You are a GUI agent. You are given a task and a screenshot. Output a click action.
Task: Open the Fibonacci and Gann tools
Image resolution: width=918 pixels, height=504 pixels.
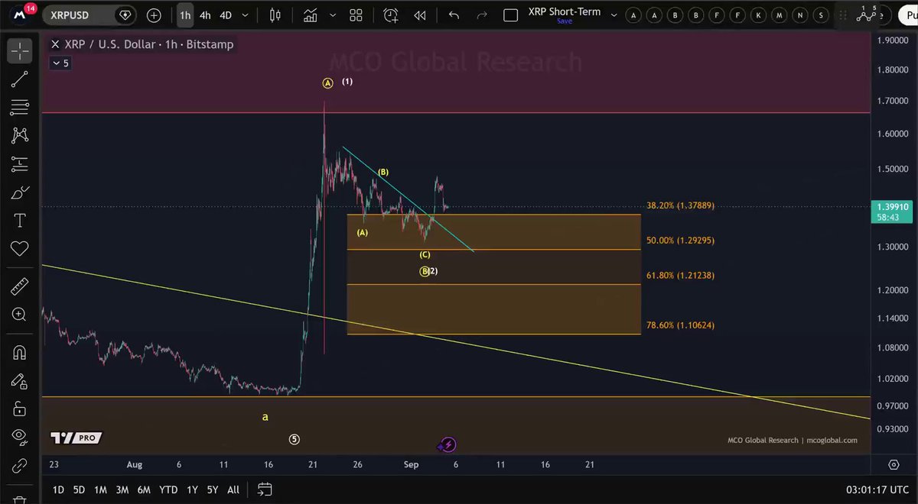[x=20, y=107]
